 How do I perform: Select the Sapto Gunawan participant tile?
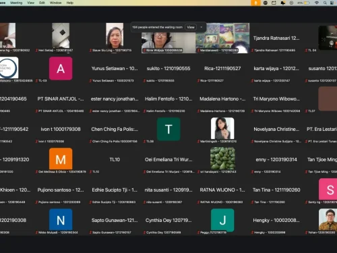tap(115, 220)
